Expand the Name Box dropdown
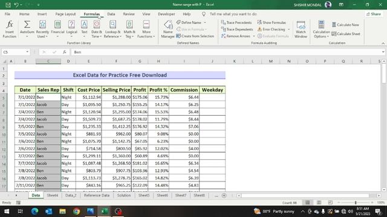Screen dimensions: 387x217 click(x=27, y=52)
